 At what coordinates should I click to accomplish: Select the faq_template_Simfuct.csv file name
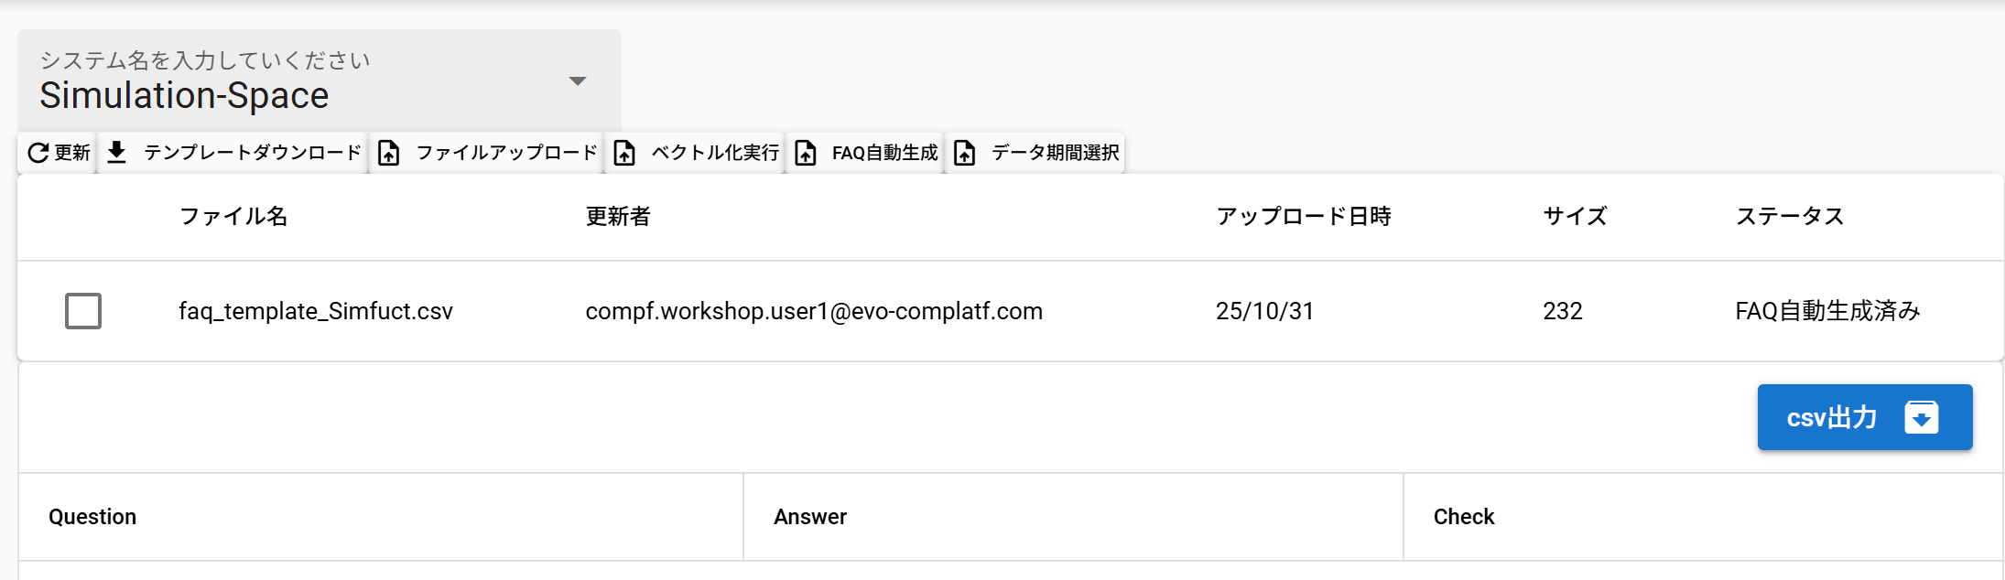315,311
